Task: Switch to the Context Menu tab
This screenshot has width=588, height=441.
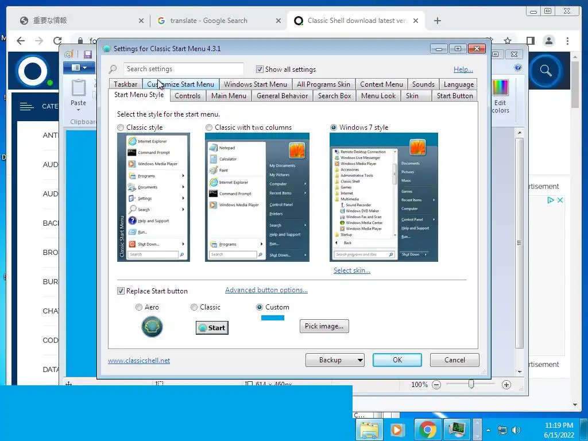Action: (x=381, y=84)
